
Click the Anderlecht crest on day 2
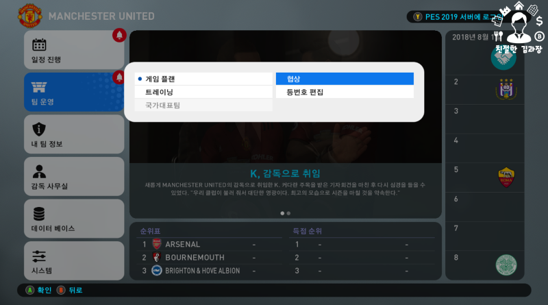[x=506, y=89]
